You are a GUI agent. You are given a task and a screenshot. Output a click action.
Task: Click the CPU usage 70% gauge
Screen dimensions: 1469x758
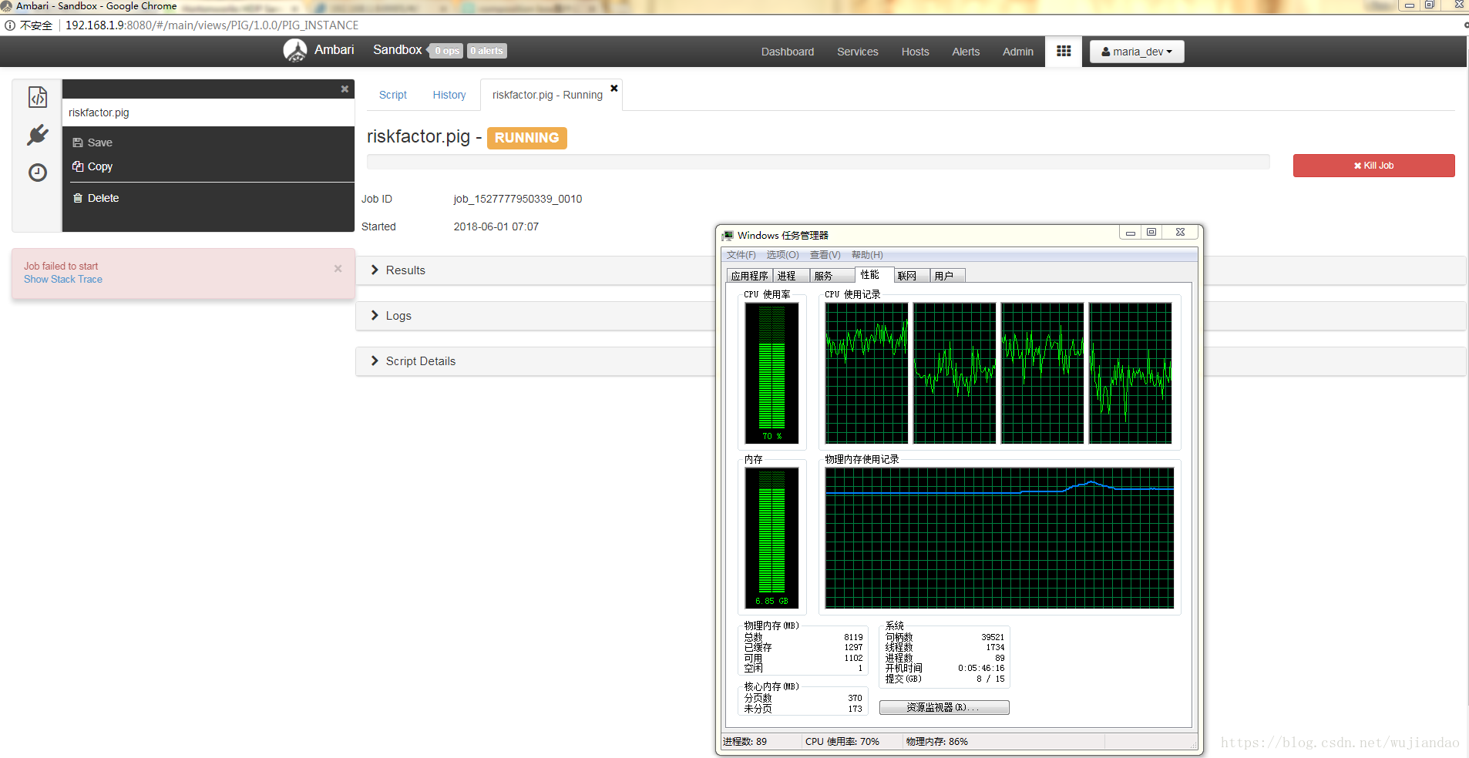(x=771, y=372)
